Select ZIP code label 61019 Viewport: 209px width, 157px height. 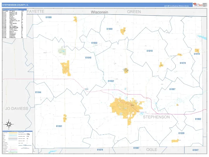click(197, 54)
